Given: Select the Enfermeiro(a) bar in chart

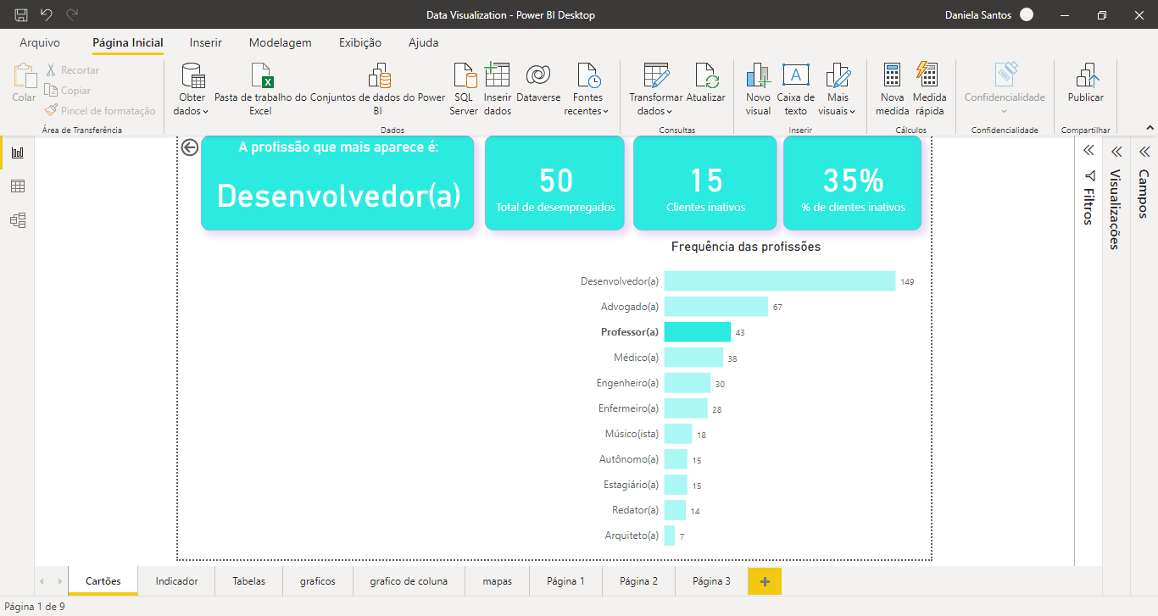Looking at the screenshot, I should pos(686,408).
